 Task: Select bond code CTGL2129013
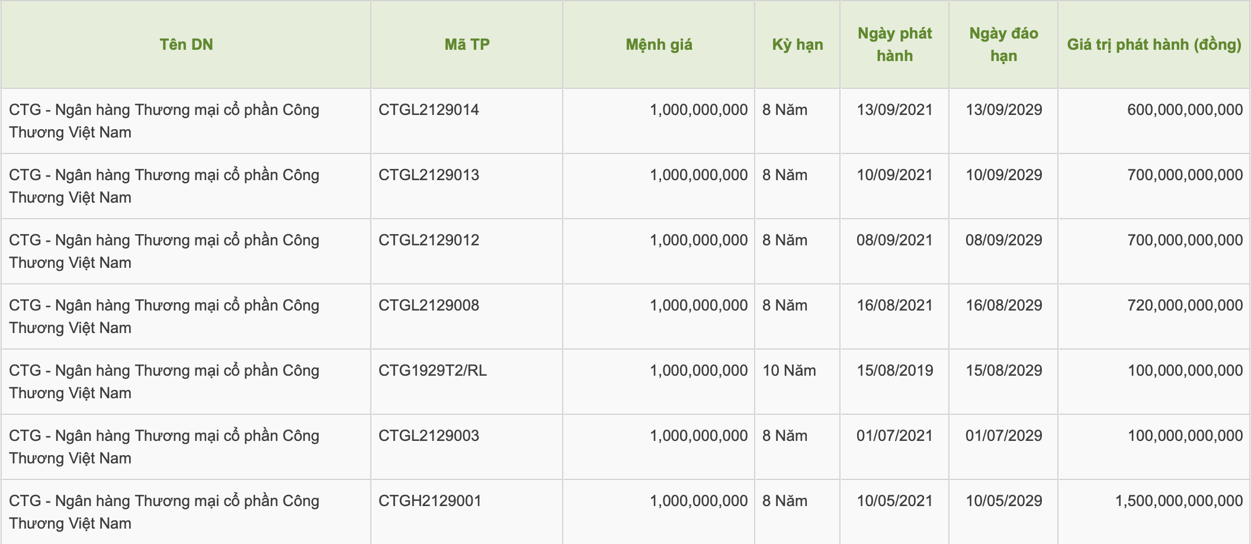(429, 175)
